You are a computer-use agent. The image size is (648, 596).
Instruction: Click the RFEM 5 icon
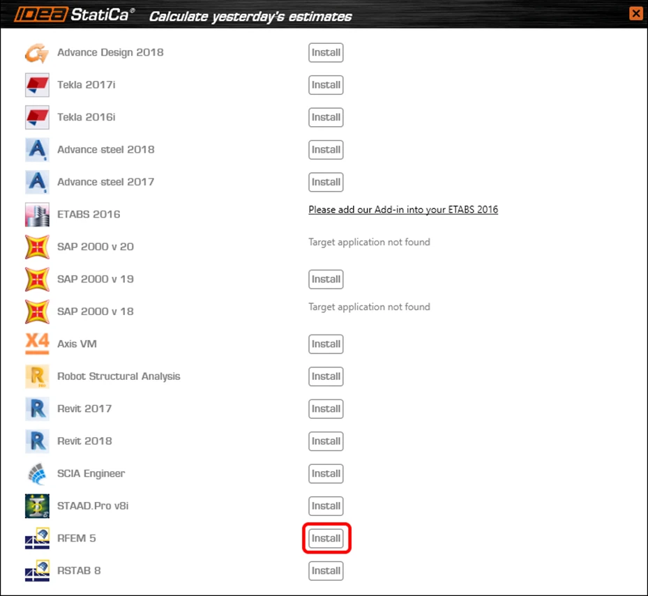coord(37,538)
